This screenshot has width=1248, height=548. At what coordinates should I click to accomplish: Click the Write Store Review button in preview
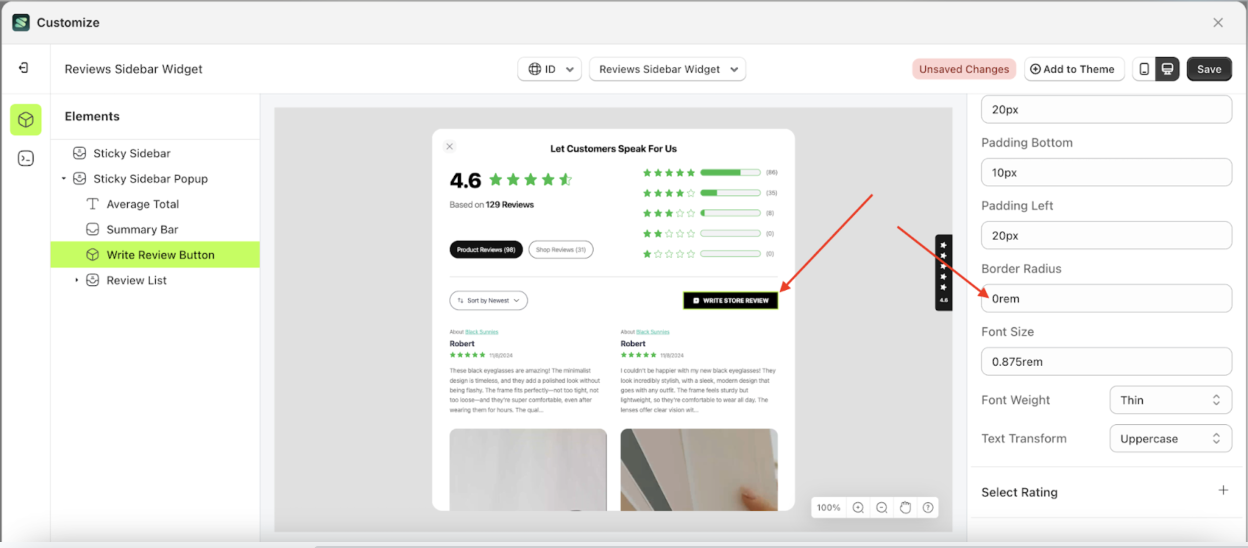730,300
